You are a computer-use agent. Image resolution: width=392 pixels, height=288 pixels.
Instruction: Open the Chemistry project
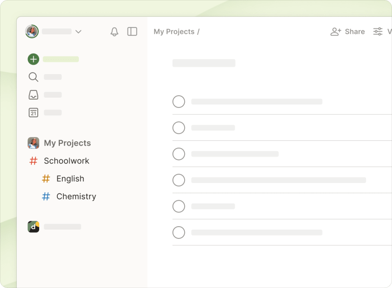pyautogui.click(x=76, y=196)
